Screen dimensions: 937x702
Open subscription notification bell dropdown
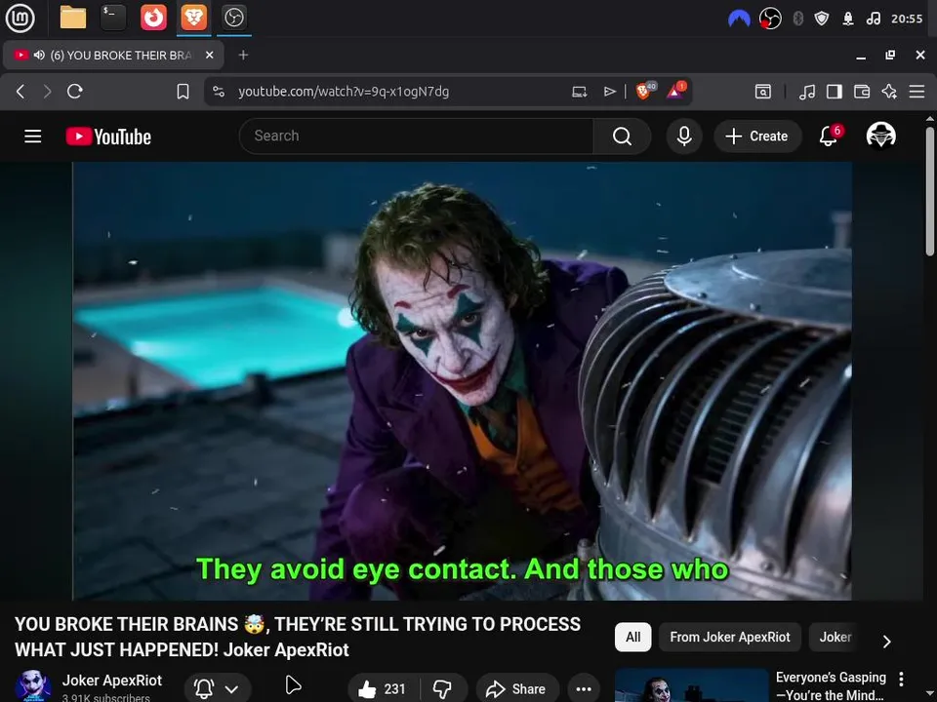218,689
